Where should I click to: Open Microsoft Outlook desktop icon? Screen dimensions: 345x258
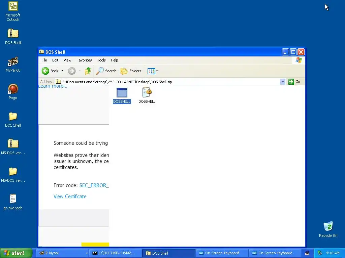(x=13, y=11)
